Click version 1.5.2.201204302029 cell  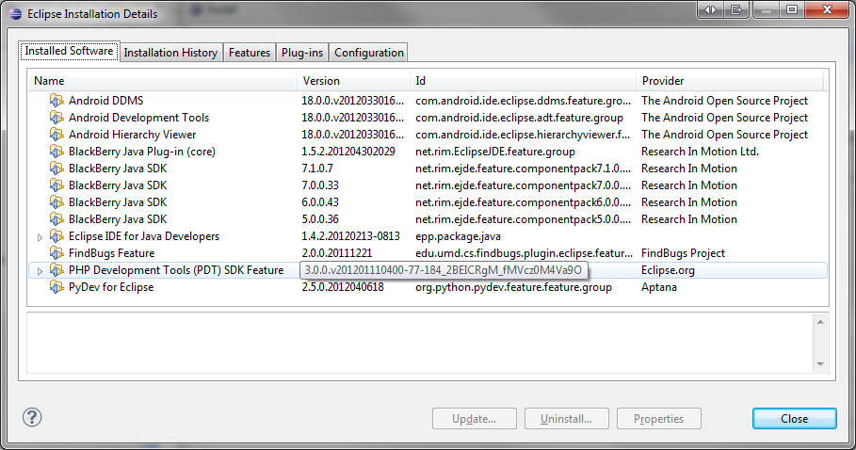[348, 151]
